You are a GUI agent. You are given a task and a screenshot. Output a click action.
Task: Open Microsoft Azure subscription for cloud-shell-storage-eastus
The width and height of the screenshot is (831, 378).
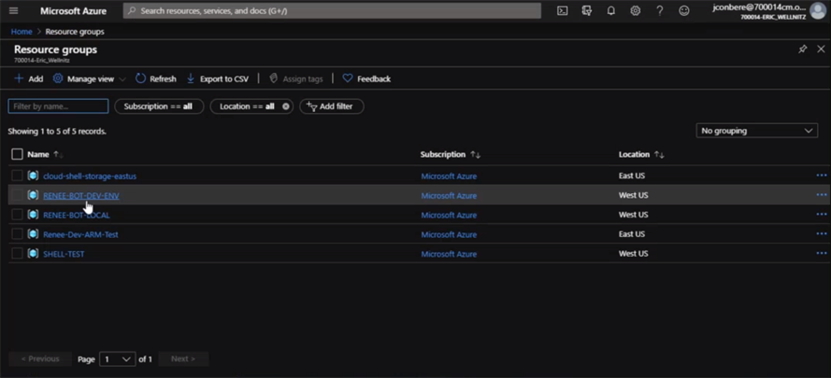pyautogui.click(x=449, y=176)
